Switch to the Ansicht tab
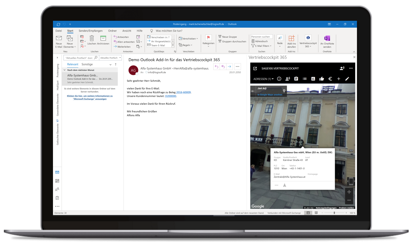 coord(127,31)
